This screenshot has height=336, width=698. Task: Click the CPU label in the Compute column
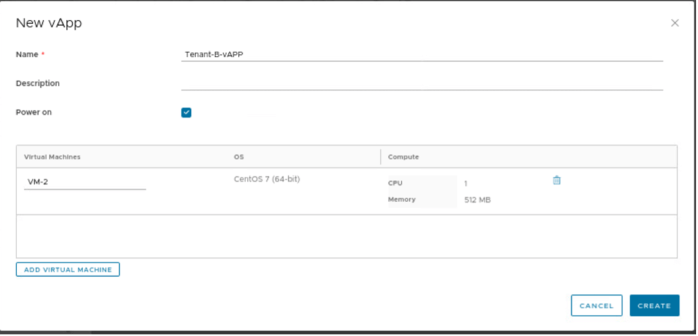tap(395, 184)
